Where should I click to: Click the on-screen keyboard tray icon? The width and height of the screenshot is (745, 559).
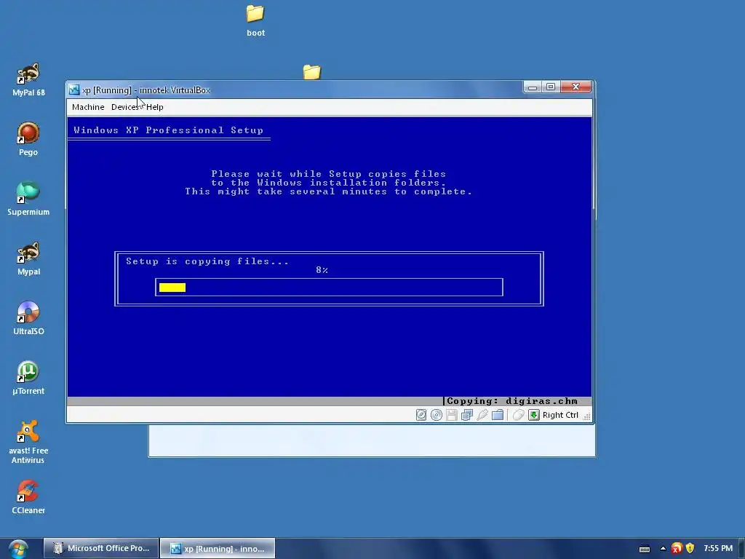point(645,549)
